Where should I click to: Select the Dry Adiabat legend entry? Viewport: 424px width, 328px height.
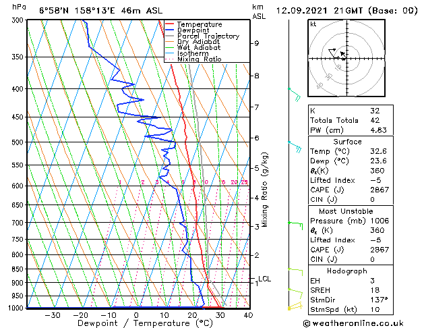[198, 42]
